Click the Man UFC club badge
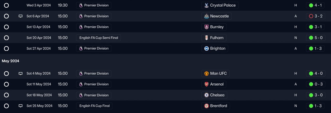The height and width of the screenshot is (113, 331). [206, 73]
